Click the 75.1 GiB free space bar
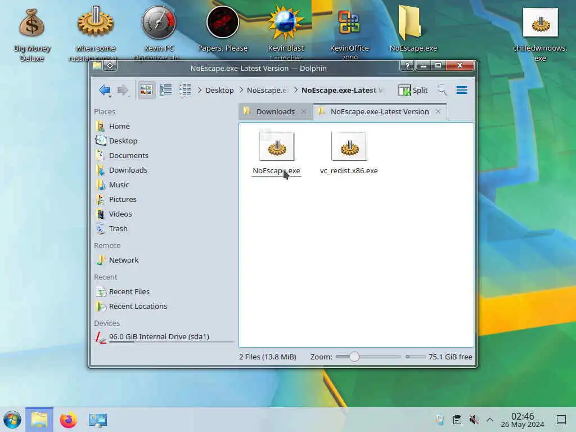The width and height of the screenshot is (576, 432). pos(416,357)
